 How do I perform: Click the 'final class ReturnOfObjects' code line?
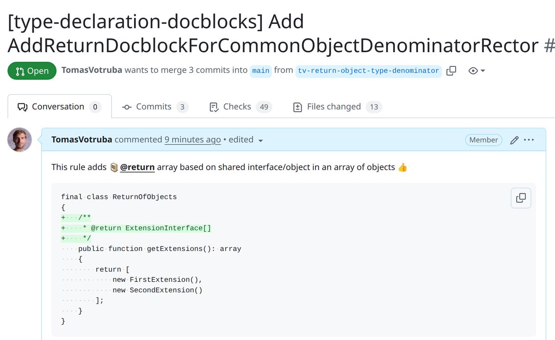coord(119,197)
